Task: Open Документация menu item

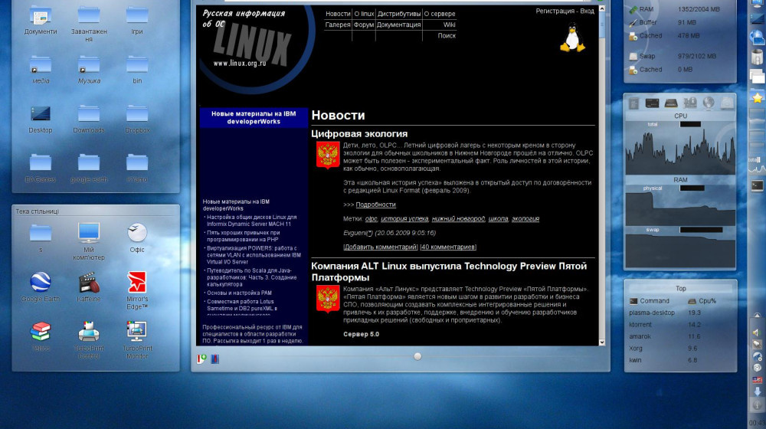Action: click(398, 25)
